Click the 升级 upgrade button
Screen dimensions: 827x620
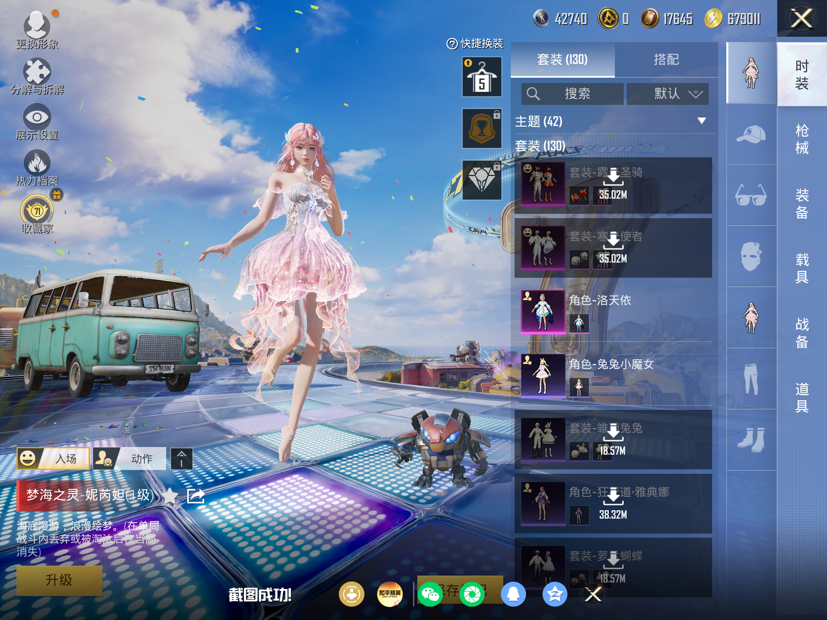(x=59, y=580)
